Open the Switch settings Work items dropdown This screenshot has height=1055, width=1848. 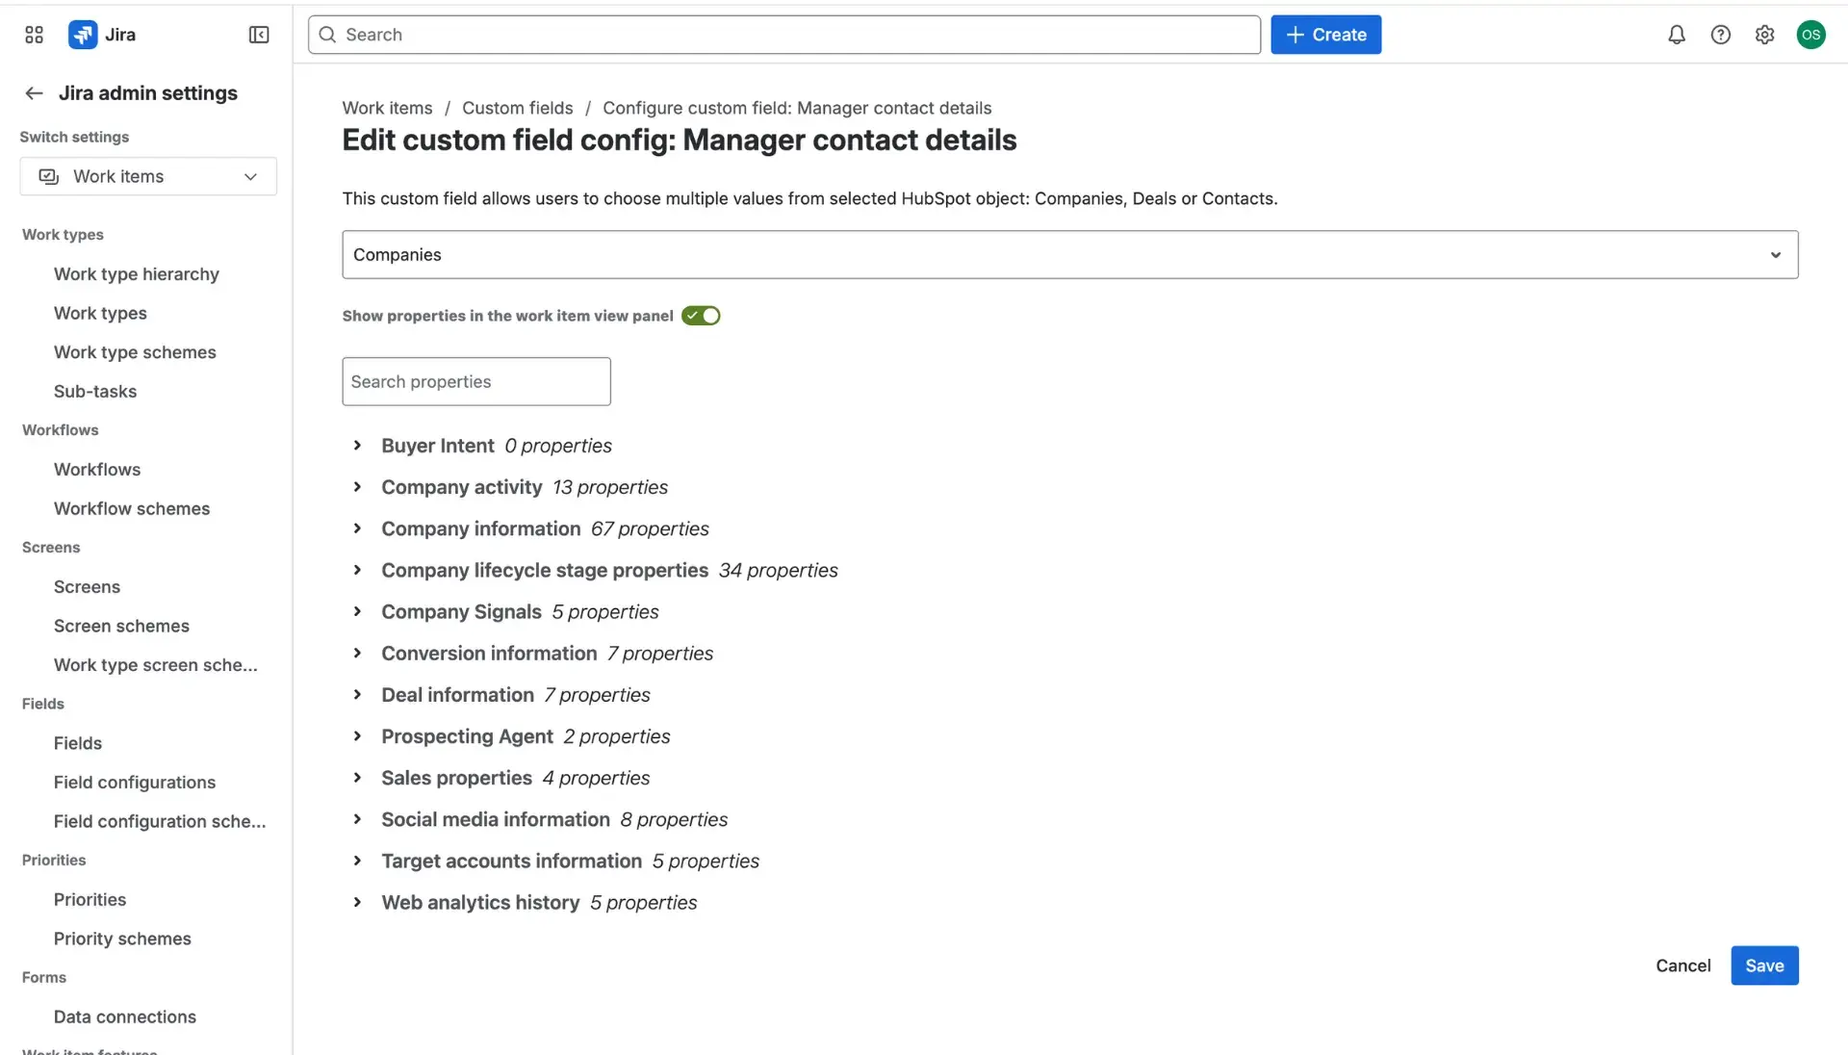point(147,176)
